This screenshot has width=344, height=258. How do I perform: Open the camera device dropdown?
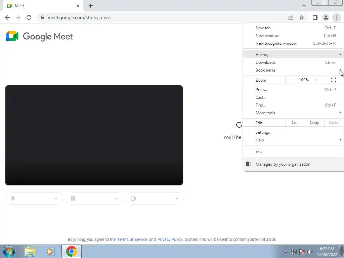155,199
